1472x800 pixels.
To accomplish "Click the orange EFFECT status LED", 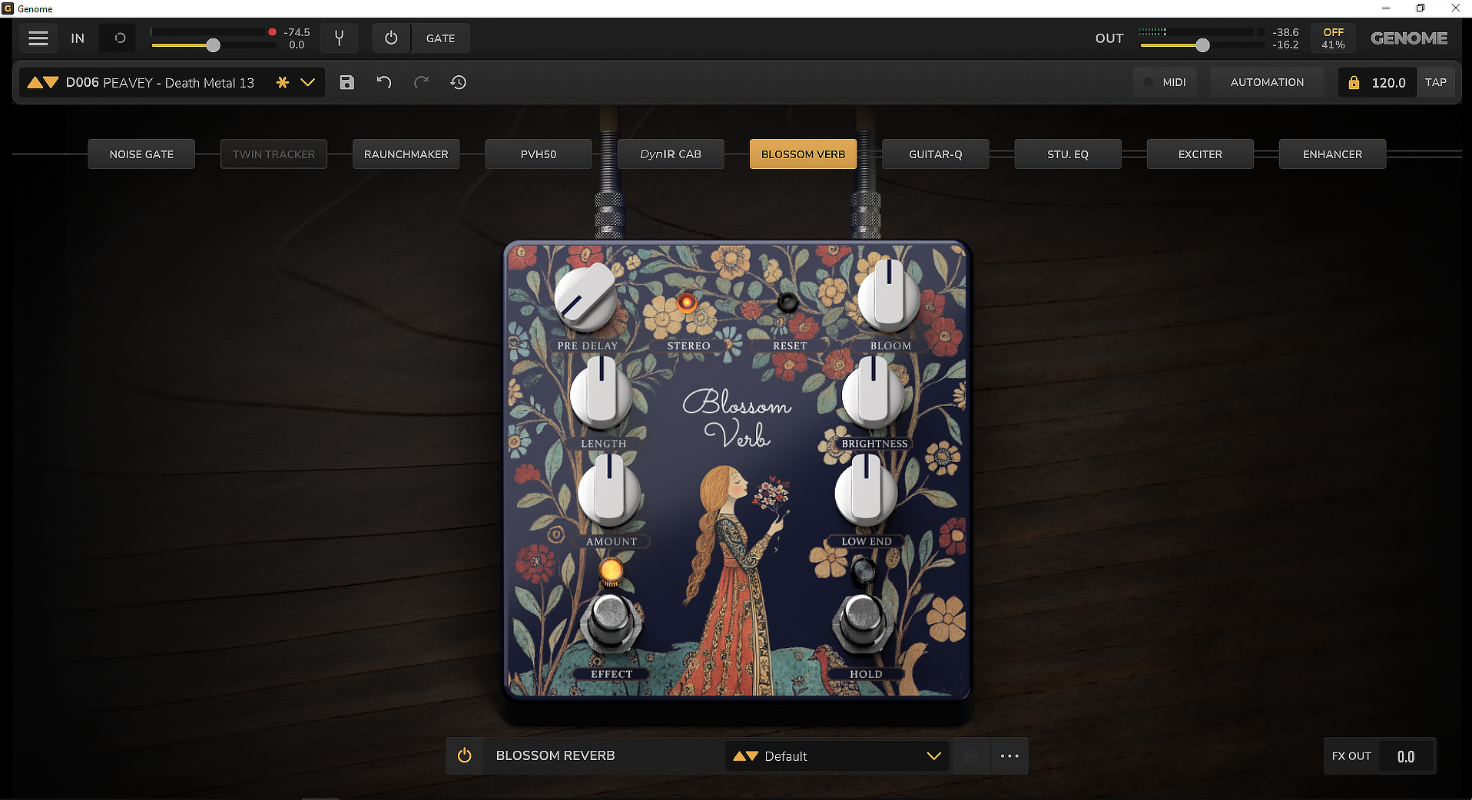I will coord(611,570).
